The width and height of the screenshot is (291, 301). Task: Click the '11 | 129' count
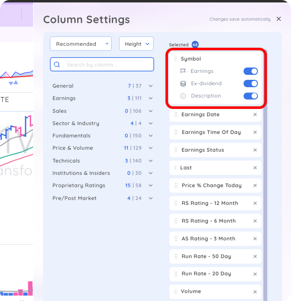[132, 148]
